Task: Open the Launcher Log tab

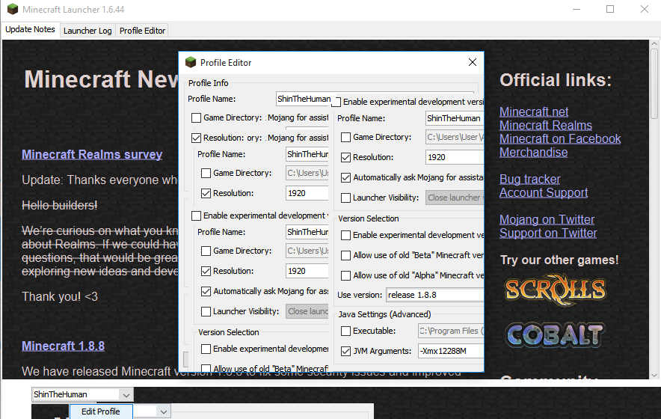Action: 87,31
